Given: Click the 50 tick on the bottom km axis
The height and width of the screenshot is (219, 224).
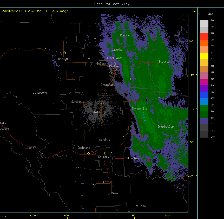Looking at the screenshot, I should pyautogui.click(x=134, y=215).
